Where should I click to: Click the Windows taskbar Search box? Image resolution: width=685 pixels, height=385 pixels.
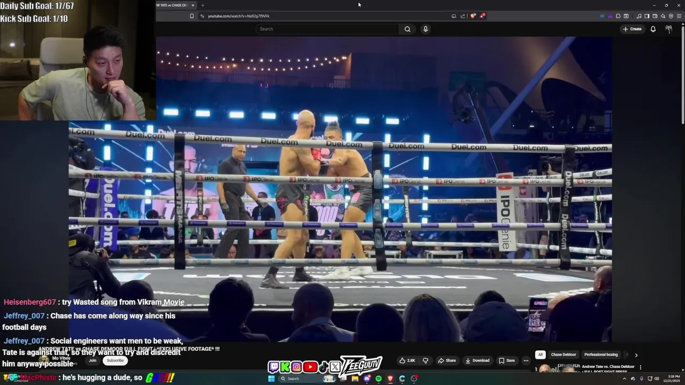[307, 379]
